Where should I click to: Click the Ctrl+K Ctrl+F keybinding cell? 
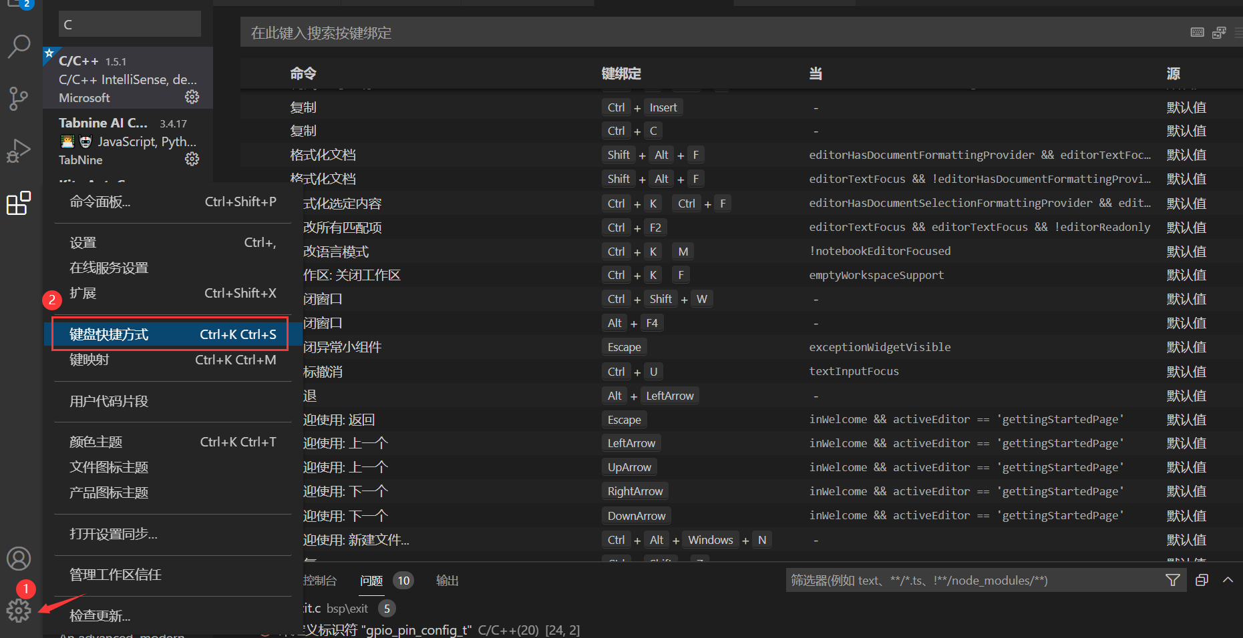pyautogui.click(x=667, y=204)
